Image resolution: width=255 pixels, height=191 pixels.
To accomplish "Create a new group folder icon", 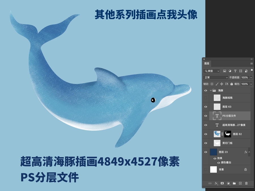I will (234, 183).
